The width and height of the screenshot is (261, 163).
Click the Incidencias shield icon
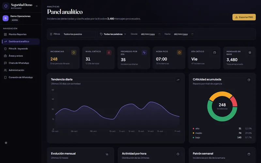(74, 52)
